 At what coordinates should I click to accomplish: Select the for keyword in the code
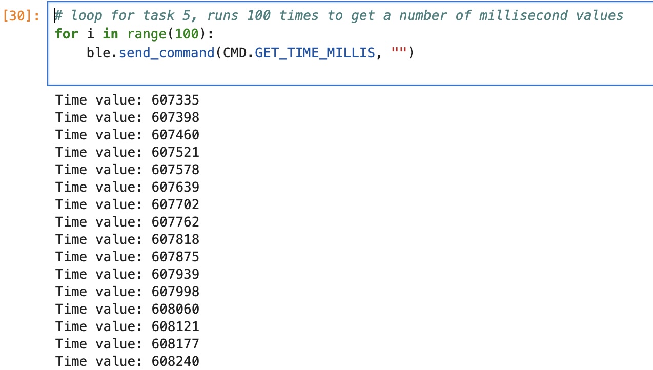pos(66,34)
